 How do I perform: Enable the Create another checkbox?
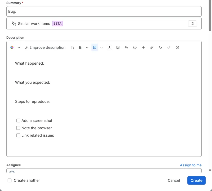[10, 180]
